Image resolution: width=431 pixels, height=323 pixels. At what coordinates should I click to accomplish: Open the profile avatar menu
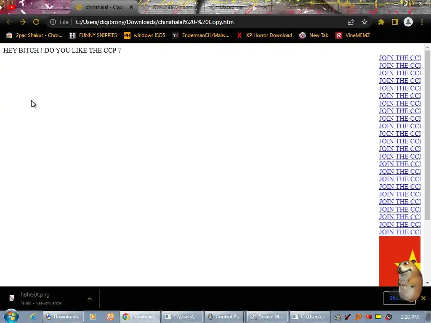[x=408, y=22]
